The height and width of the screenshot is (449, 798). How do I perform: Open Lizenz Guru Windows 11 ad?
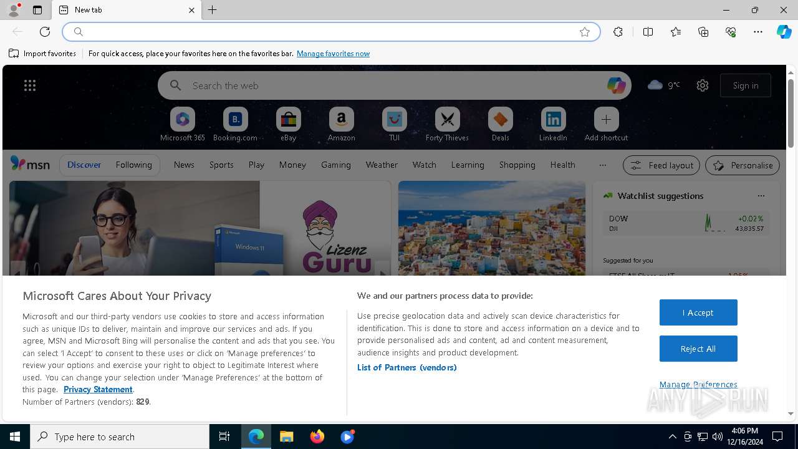pyautogui.click(x=200, y=228)
